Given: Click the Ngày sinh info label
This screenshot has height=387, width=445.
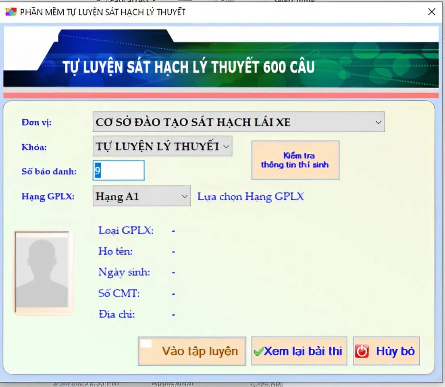Looking at the screenshot, I should (x=124, y=272).
